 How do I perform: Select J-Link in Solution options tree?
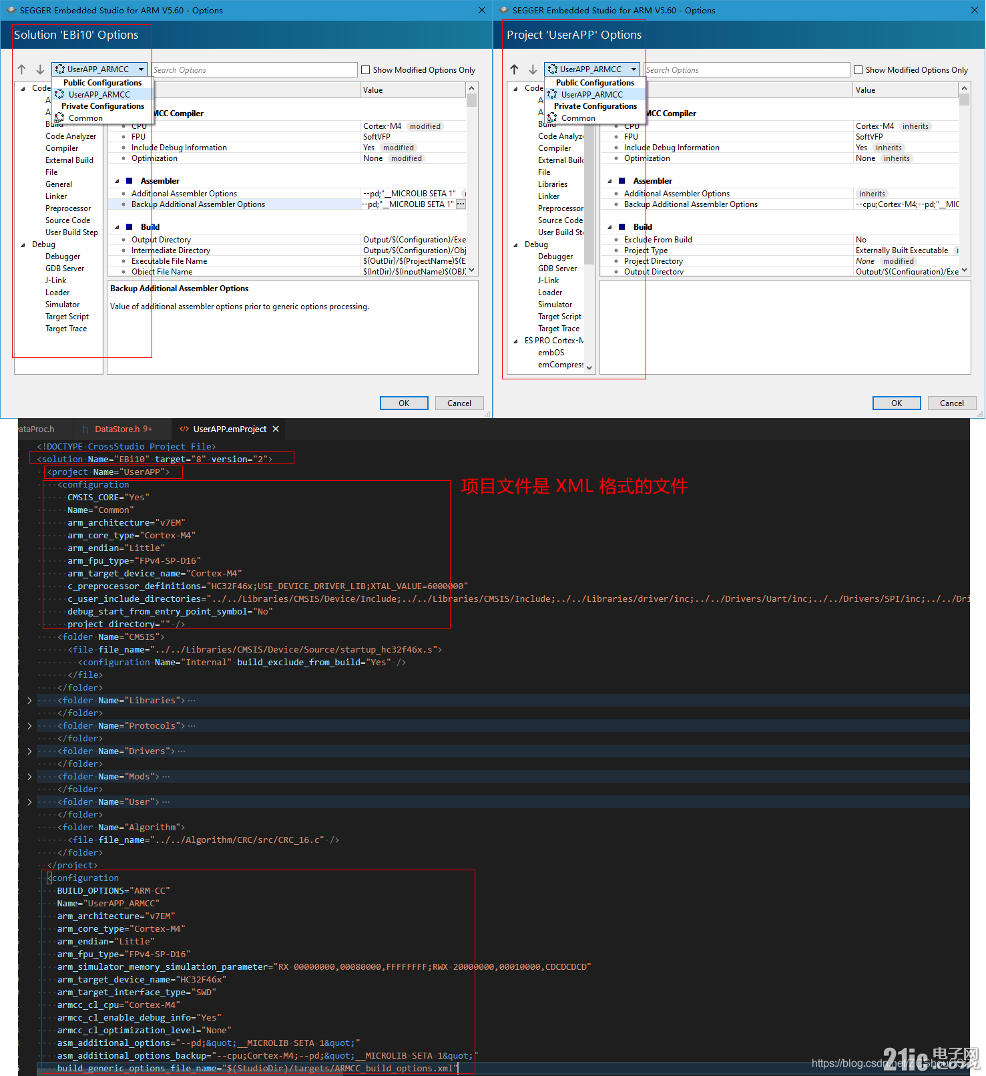56,281
